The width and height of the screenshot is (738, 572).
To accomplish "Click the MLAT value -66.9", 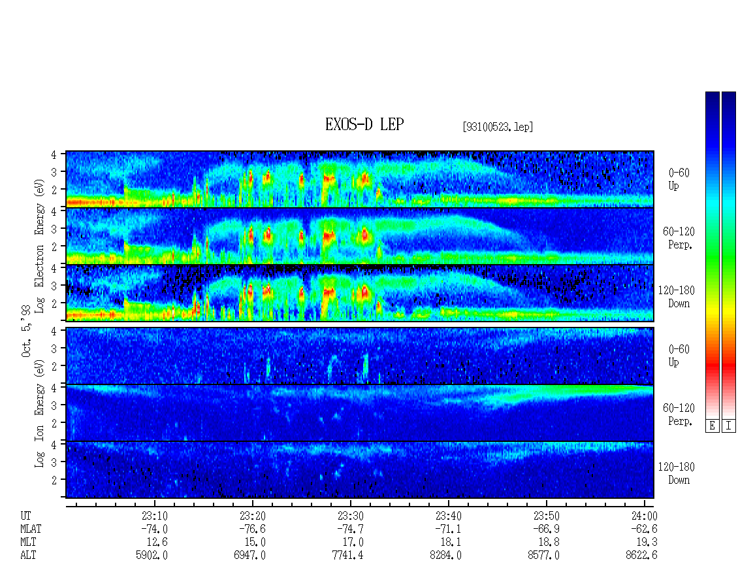I will click(547, 529).
